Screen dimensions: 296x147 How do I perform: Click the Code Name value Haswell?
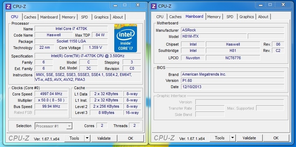54,35
